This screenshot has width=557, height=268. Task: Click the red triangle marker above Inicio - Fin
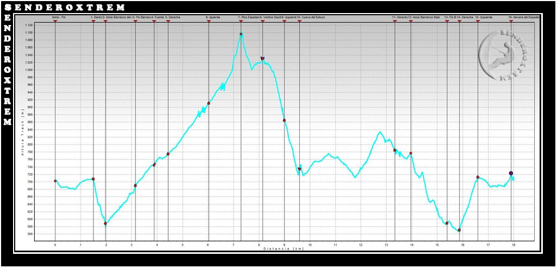[55, 21]
